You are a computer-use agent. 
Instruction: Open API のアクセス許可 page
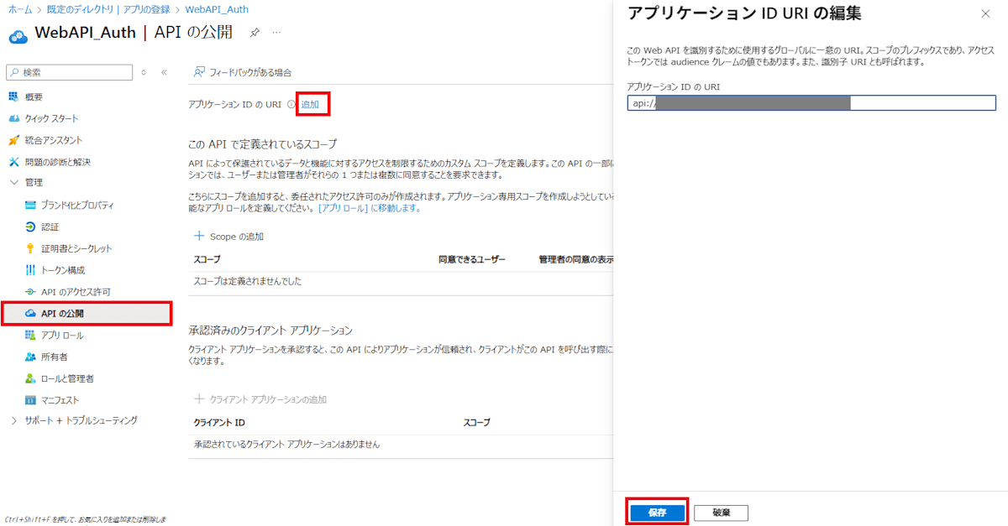[x=76, y=292]
